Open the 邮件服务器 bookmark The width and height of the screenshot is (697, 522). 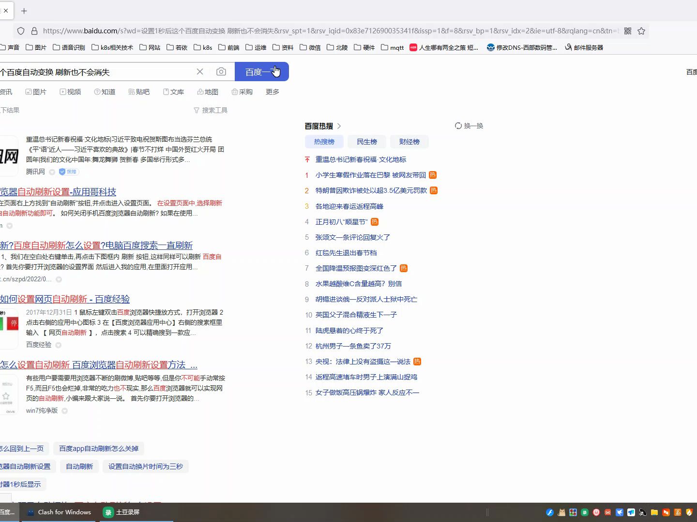[x=584, y=47]
